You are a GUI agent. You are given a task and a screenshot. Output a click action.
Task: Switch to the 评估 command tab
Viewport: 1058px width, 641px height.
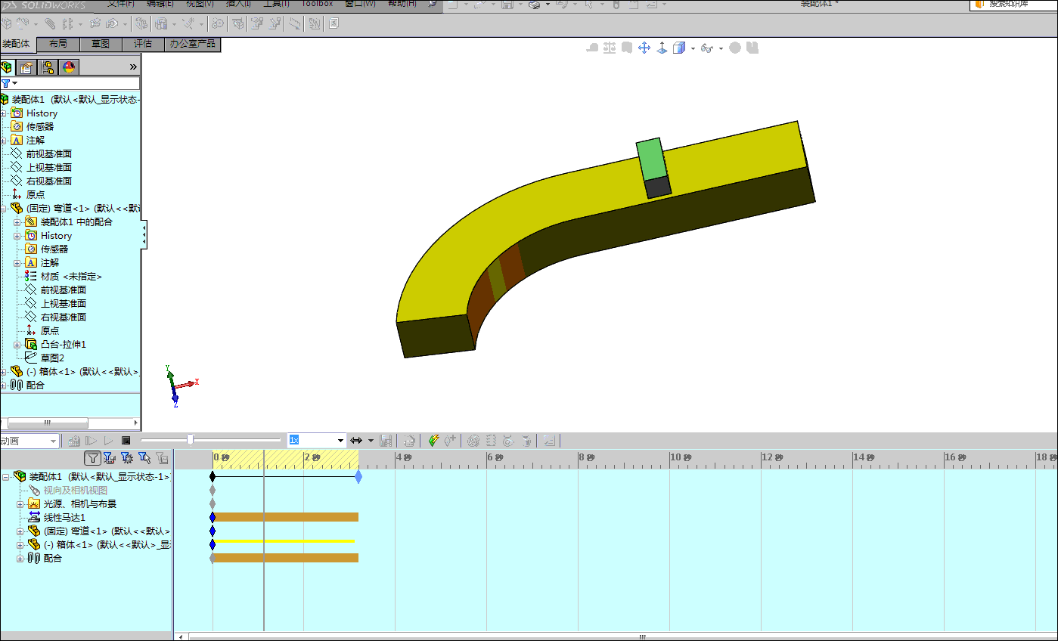143,44
